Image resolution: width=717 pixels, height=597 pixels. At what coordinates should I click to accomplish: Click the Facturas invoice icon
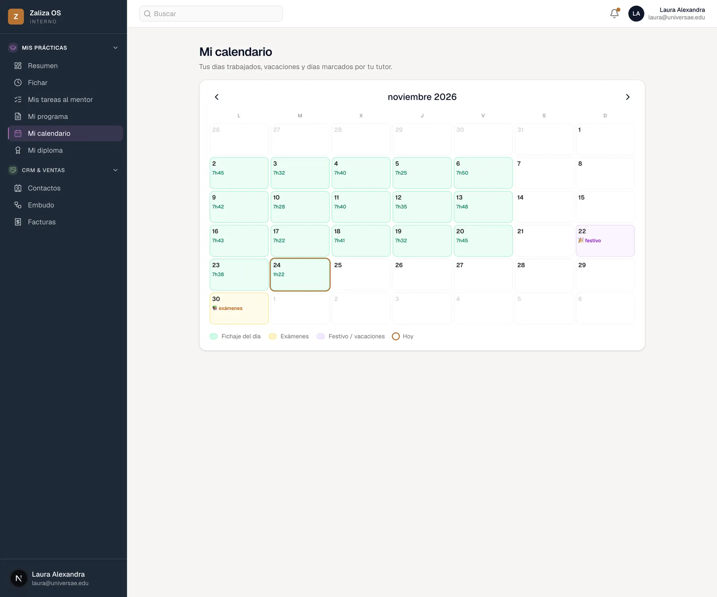point(18,222)
